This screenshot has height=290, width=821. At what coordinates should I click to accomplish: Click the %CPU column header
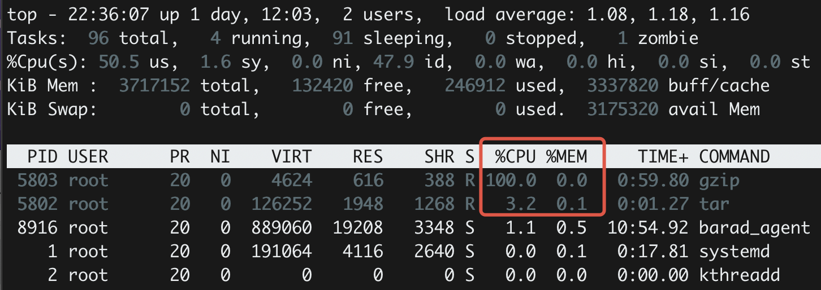click(x=515, y=156)
